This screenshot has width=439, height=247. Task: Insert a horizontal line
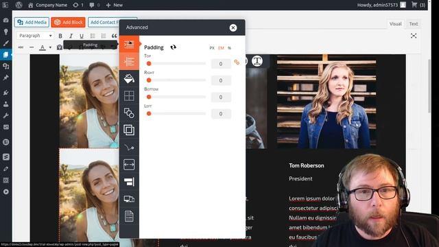[x=32, y=47]
